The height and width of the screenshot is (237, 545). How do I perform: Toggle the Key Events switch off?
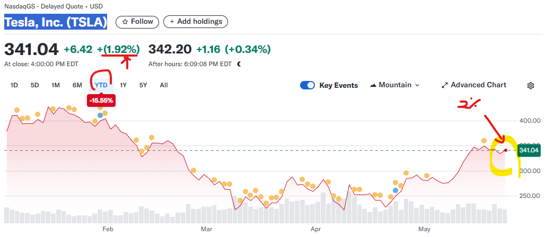(307, 85)
